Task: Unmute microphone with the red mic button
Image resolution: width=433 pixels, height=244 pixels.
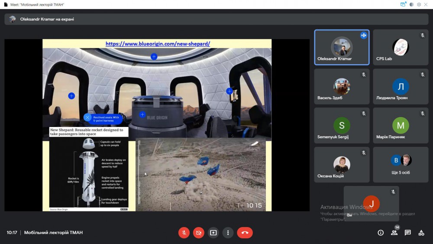Action: pos(184,233)
